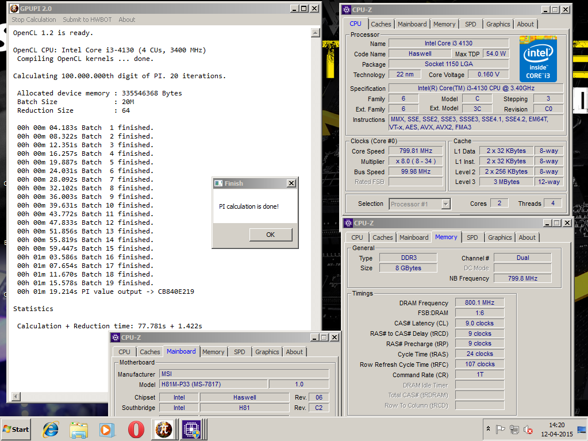Screen dimensions: 588x441
Task: Click the Manufacturer MSI field
Action: (x=244, y=374)
